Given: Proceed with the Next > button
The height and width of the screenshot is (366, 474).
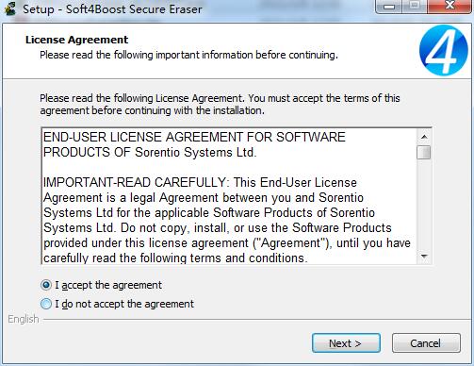Looking at the screenshot, I should pyautogui.click(x=346, y=343).
